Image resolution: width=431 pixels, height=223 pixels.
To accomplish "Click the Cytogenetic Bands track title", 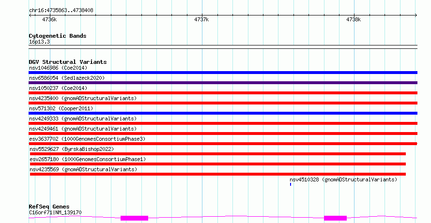I will [58, 36].
